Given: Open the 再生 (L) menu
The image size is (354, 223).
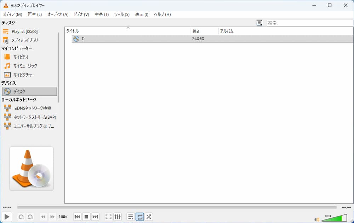Looking at the screenshot, I should pyautogui.click(x=35, y=14).
